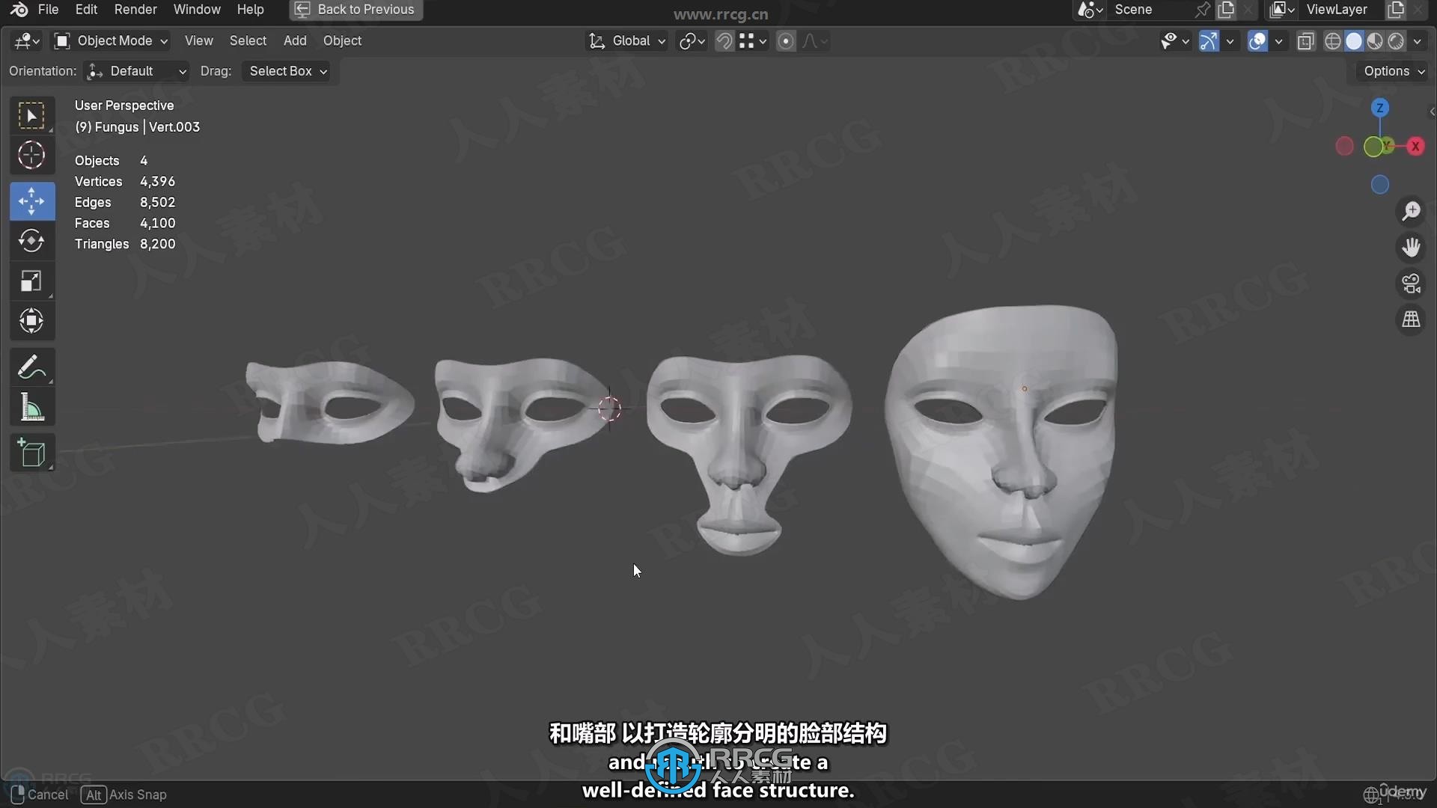1437x808 pixels.
Task: Click the zoom magnifier in viewport
Action: pyautogui.click(x=1411, y=212)
